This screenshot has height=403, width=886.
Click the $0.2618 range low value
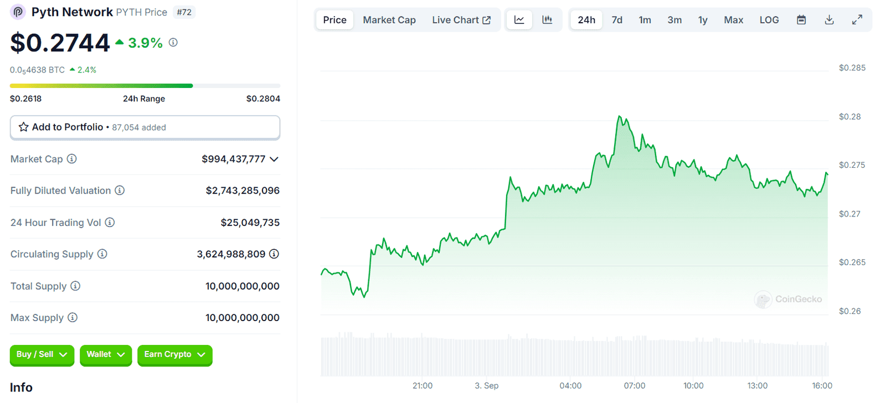pyautogui.click(x=26, y=99)
